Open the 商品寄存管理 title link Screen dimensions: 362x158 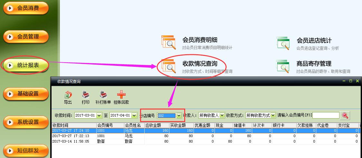pos(314,63)
